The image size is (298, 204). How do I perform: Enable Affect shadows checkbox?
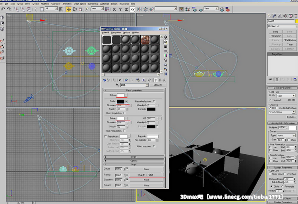click(x=154, y=146)
